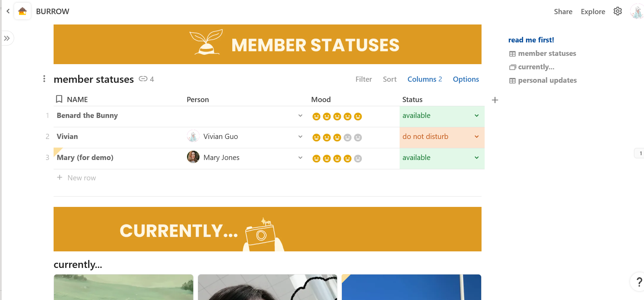Click the Share button
Viewport: 644px width, 300px height.
563,11
